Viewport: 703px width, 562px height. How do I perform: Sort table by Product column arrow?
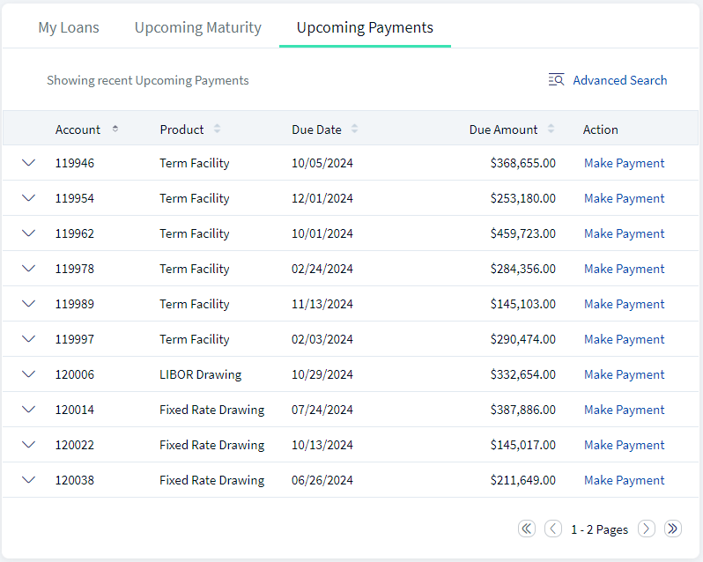[x=217, y=129]
